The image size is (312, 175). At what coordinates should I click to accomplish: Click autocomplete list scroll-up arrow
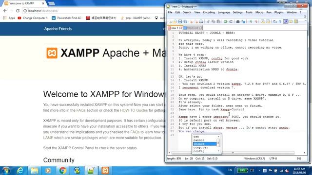pyautogui.click(x=218, y=137)
